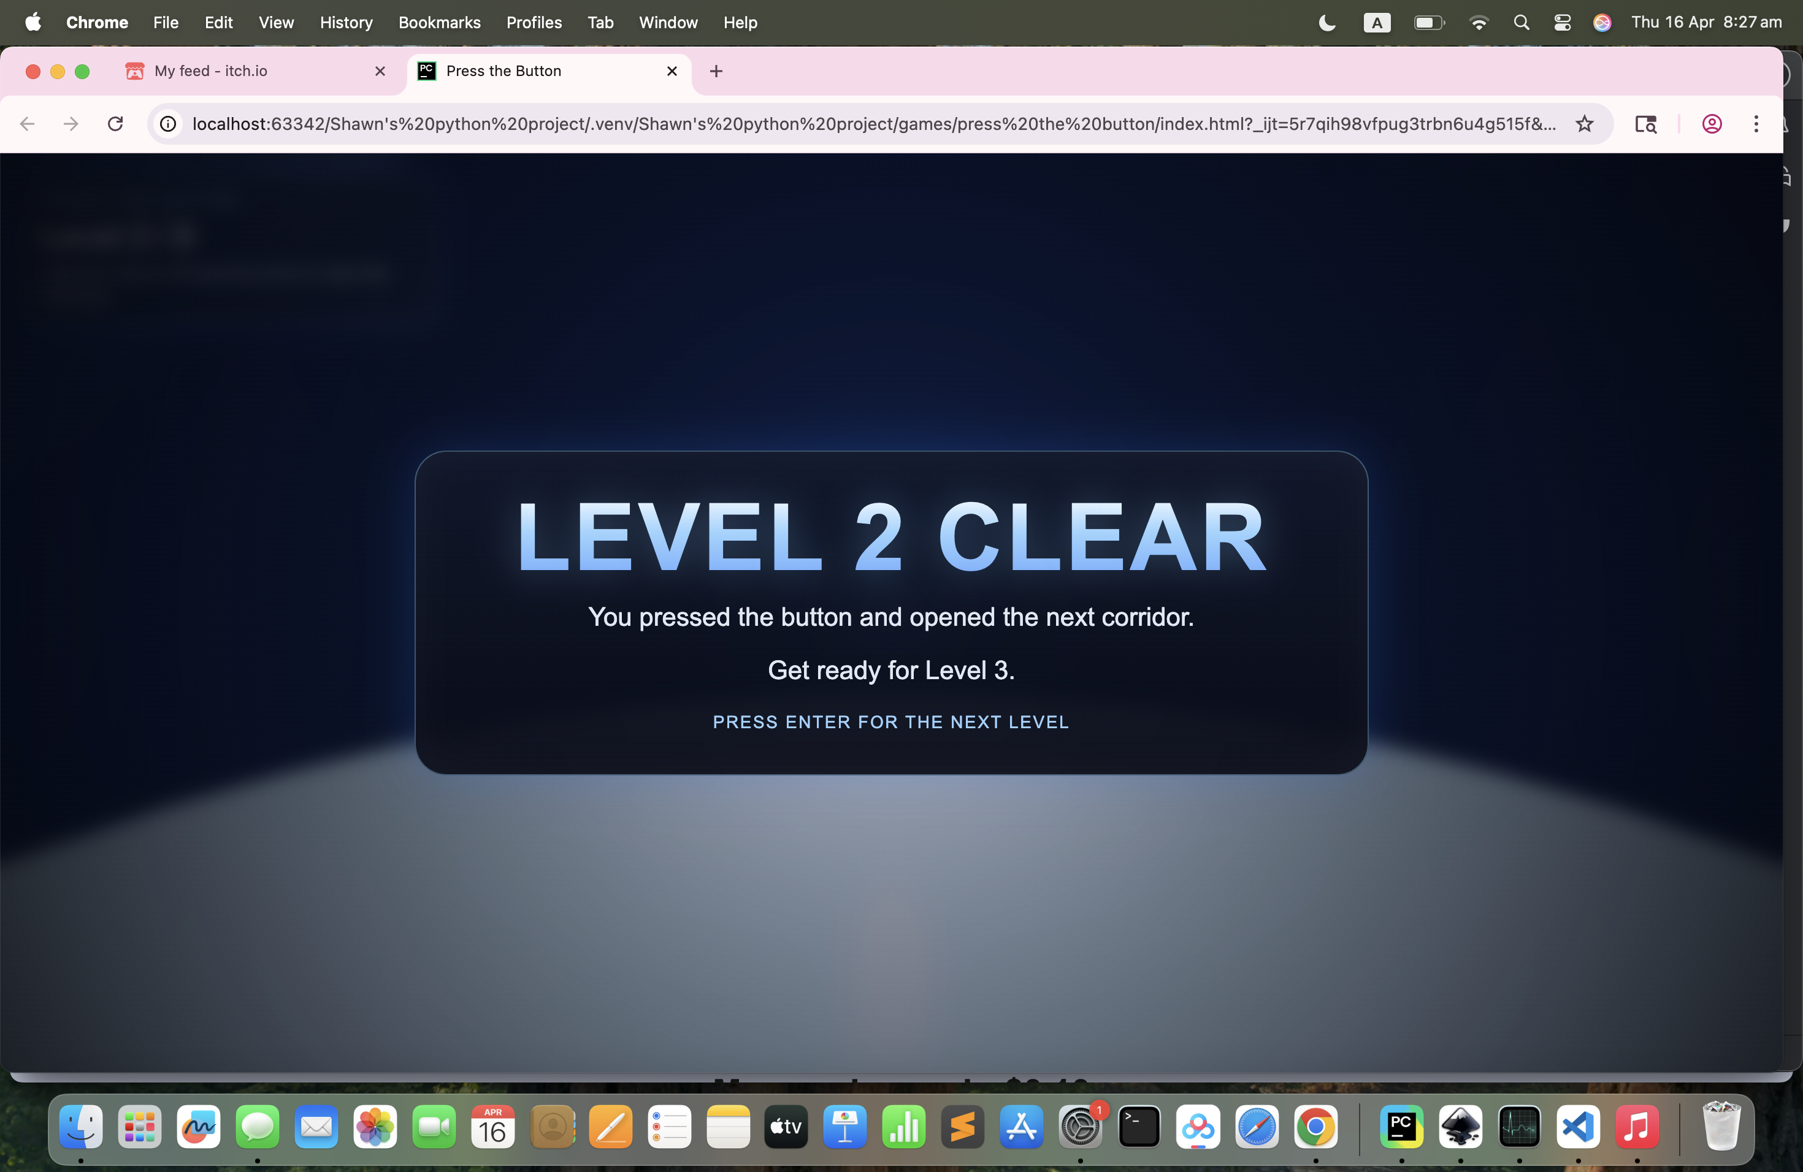The height and width of the screenshot is (1172, 1803).
Task: Click the Press Enter for the Next Level text
Action: pyautogui.click(x=891, y=721)
